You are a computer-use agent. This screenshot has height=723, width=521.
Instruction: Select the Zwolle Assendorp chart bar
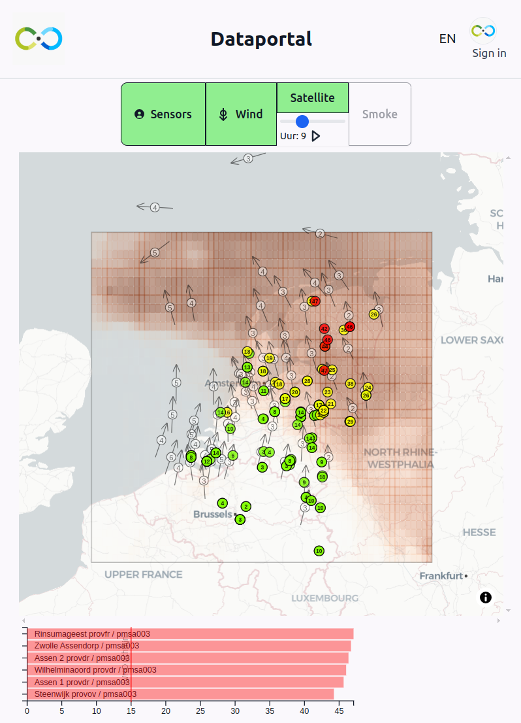point(189,646)
